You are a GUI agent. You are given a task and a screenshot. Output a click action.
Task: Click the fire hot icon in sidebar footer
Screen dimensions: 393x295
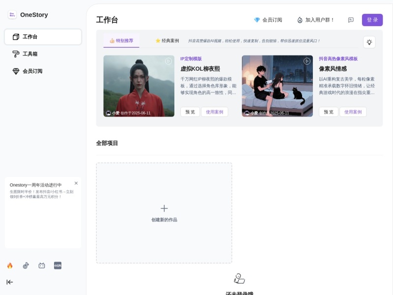(x=10, y=265)
